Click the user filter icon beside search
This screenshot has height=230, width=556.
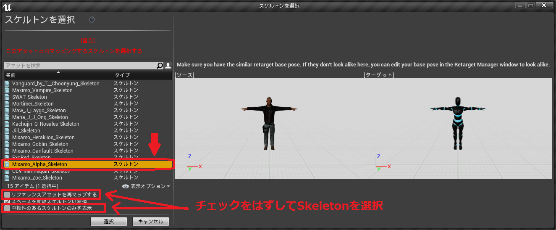coord(168,66)
